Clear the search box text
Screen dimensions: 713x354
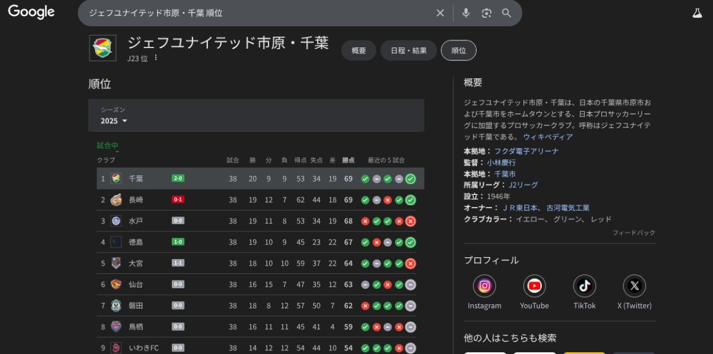[x=440, y=13]
